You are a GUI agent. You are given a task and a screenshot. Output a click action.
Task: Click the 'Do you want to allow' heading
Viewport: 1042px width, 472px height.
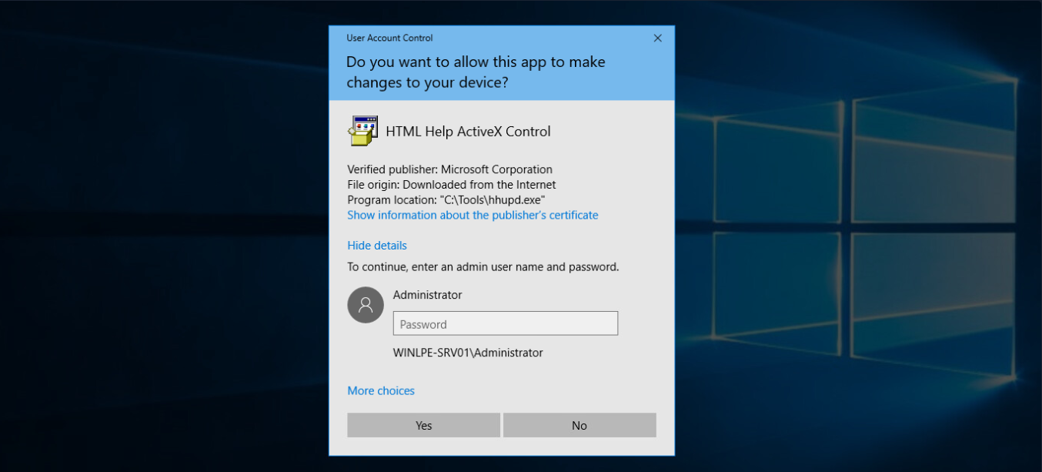[x=476, y=72]
